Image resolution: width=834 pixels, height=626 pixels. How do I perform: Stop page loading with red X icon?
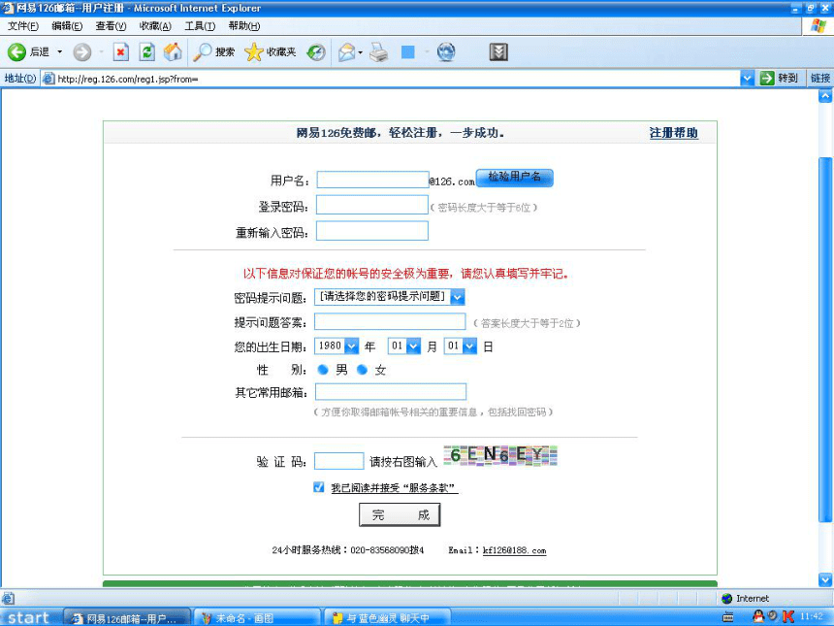pos(121,52)
